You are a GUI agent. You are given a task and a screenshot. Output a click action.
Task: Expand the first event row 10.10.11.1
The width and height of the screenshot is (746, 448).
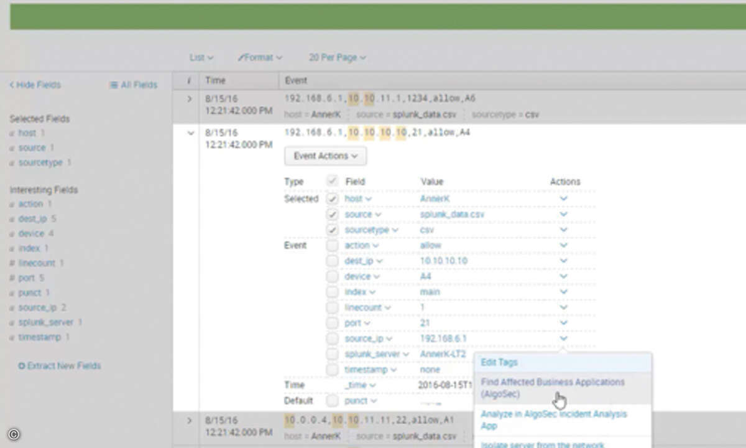pyautogui.click(x=190, y=98)
